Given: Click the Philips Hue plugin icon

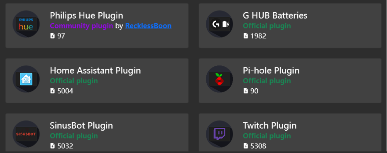Looking at the screenshot, I should [26, 24].
